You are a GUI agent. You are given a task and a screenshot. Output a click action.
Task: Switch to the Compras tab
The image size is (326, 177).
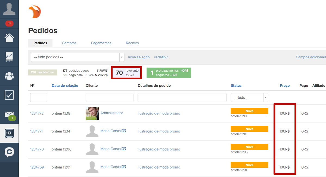[69, 43]
